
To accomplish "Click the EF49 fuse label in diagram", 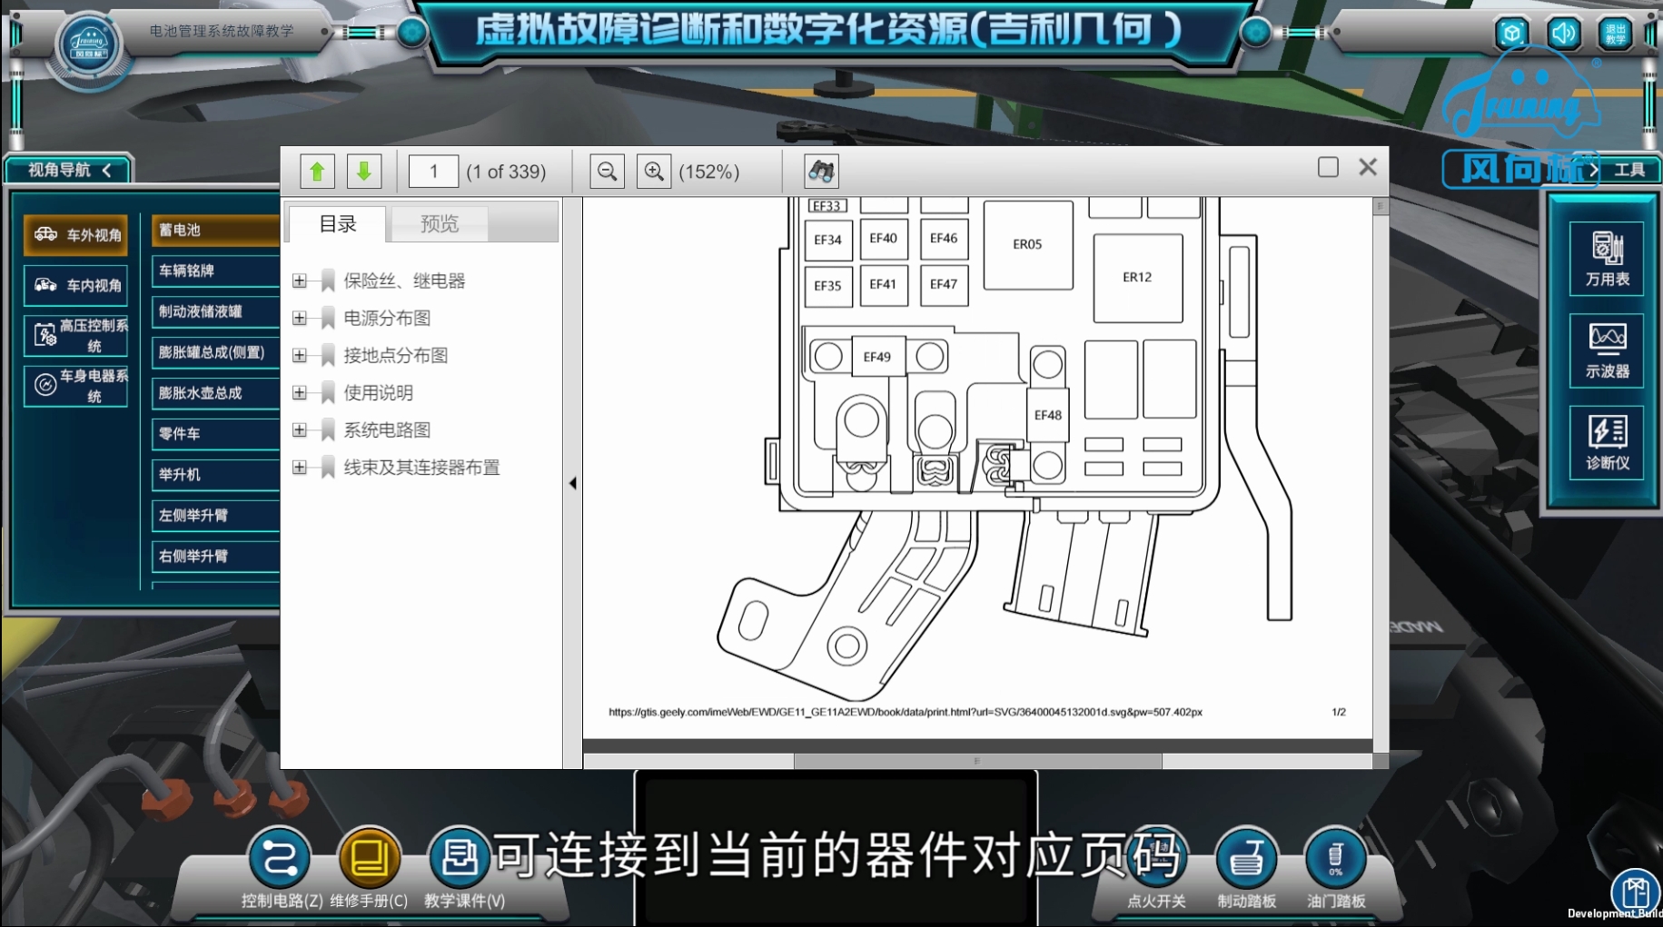I will point(876,357).
